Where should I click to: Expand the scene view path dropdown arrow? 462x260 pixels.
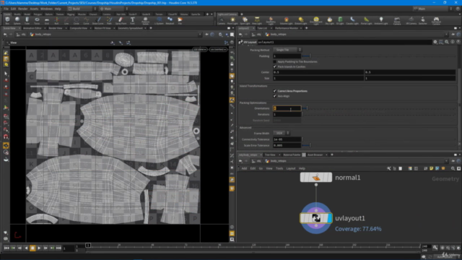click(200, 35)
